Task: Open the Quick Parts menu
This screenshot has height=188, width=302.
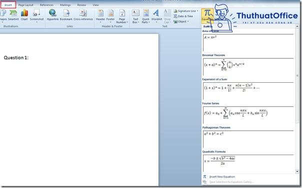Action: tap(145, 16)
